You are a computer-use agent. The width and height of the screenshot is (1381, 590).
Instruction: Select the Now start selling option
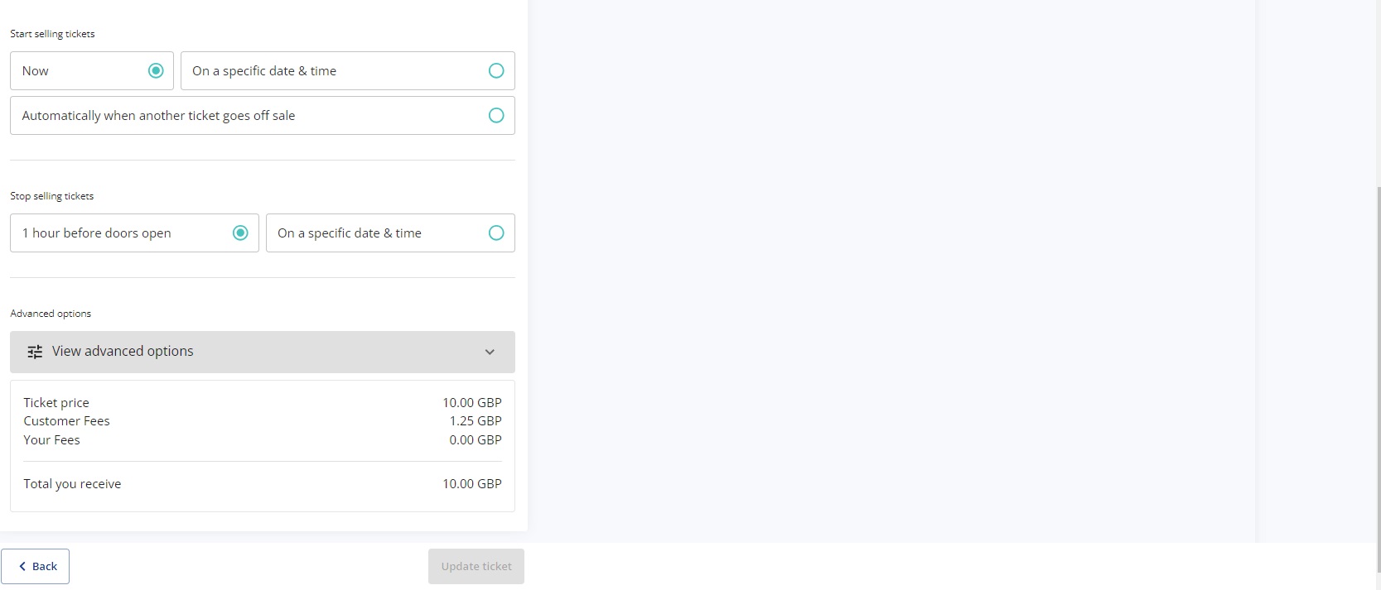pyautogui.click(x=92, y=71)
